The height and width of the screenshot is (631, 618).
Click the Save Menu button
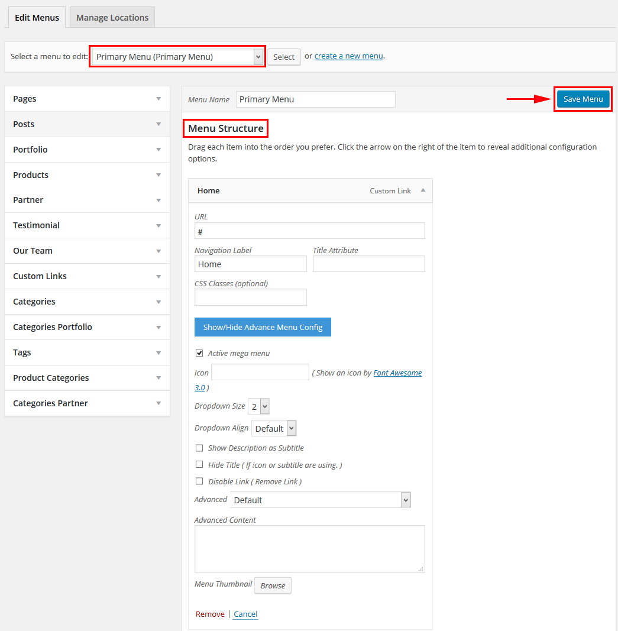(583, 99)
